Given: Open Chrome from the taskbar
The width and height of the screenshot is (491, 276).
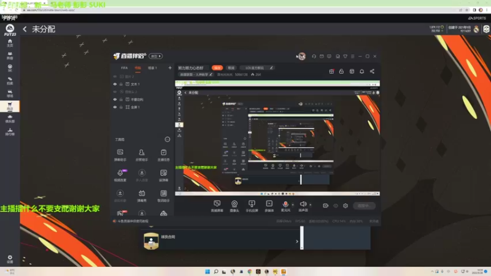Looking at the screenshot, I should (250, 272).
